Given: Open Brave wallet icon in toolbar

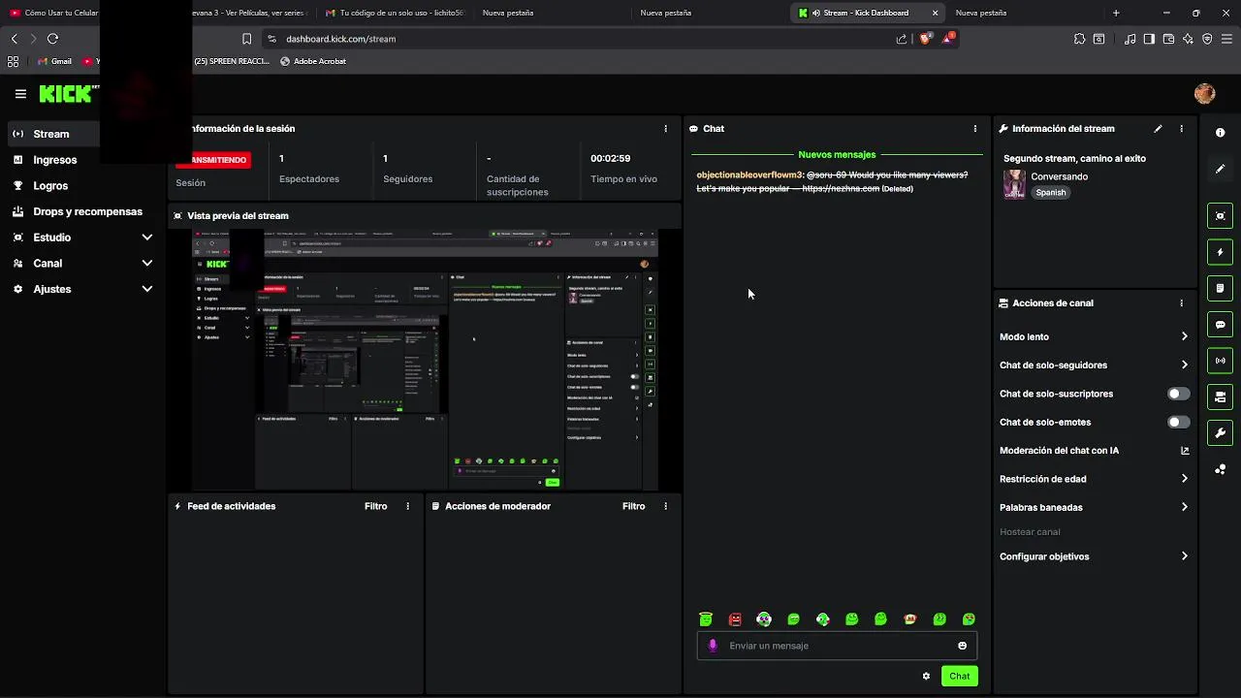Looking at the screenshot, I should pos(1167,39).
